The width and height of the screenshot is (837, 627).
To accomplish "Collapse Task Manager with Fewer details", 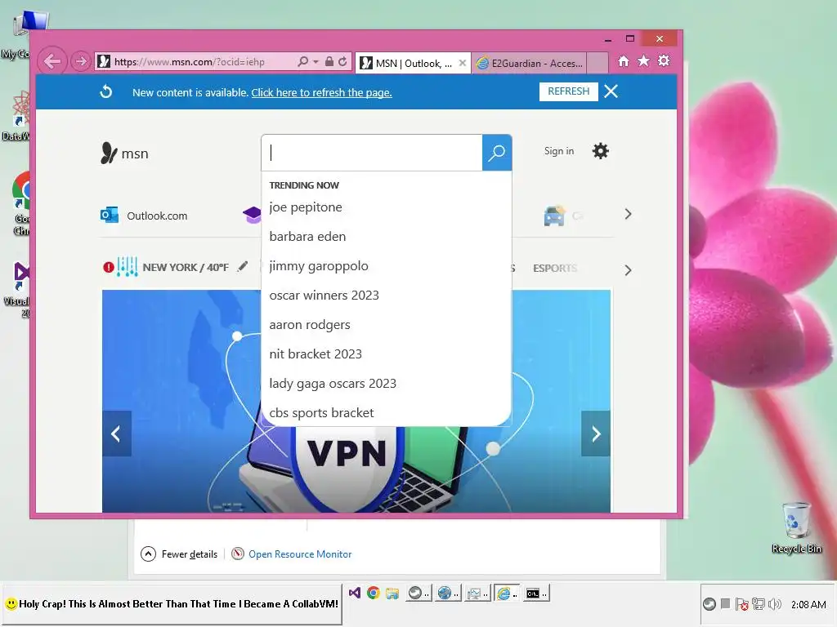I will [179, 554].
